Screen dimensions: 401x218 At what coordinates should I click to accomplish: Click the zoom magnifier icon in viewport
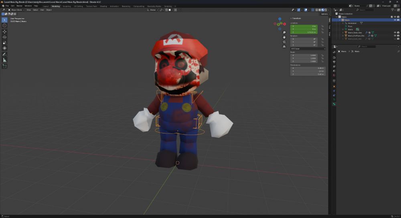pyautogui.click(x=284, y=32)
